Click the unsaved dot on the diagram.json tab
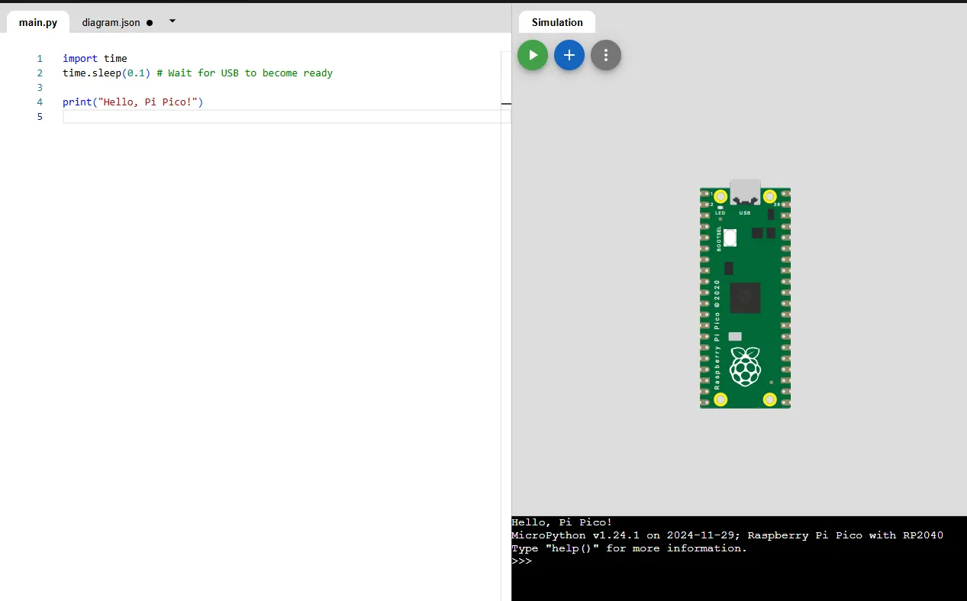The width and height of the screenshot is (967, 601). (150, 23)
